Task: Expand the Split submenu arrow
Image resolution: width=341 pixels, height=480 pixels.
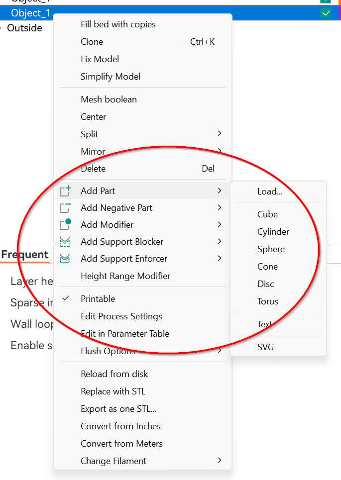Action: [x=220, y=133]
